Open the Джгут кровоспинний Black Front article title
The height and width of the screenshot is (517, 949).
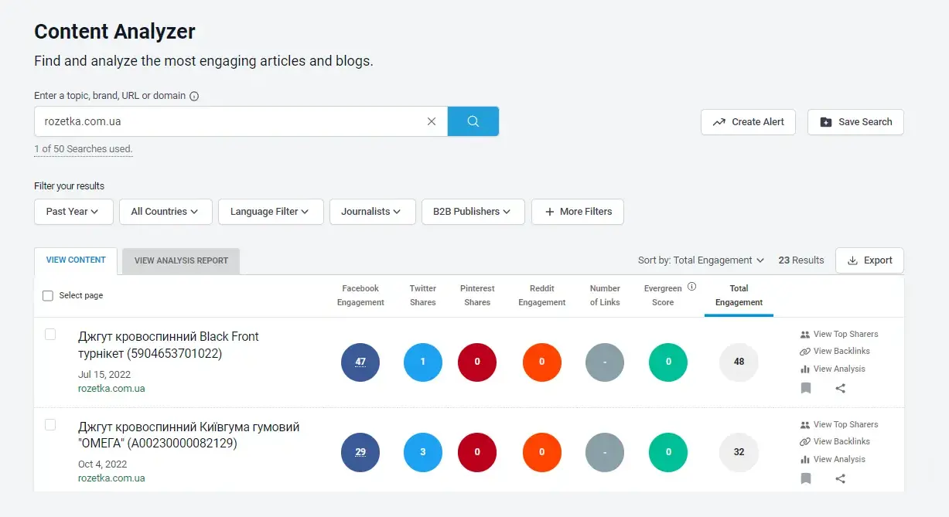(169, 345)
